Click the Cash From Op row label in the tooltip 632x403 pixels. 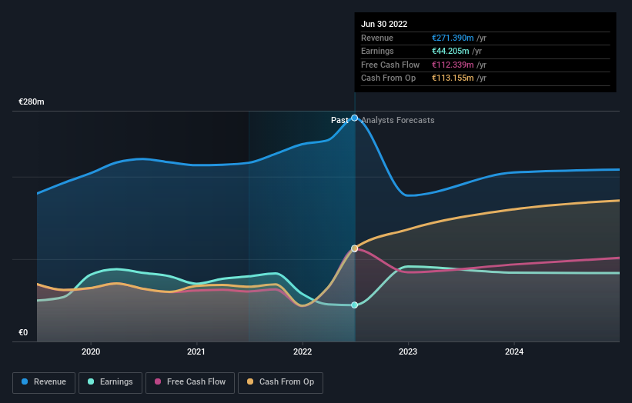tap(388, 78)
